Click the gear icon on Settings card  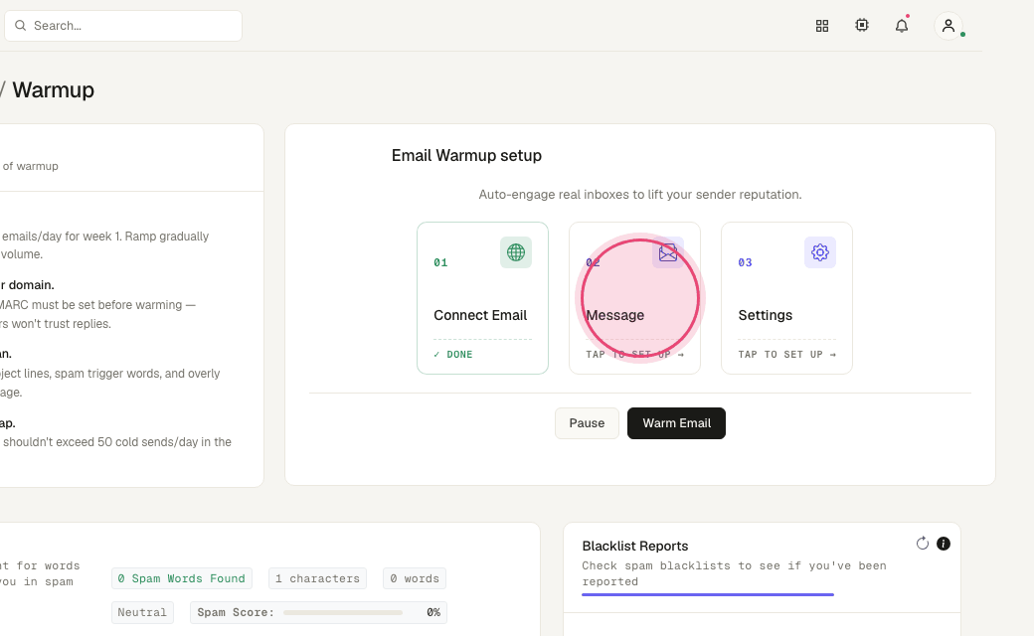click(820, 252)
